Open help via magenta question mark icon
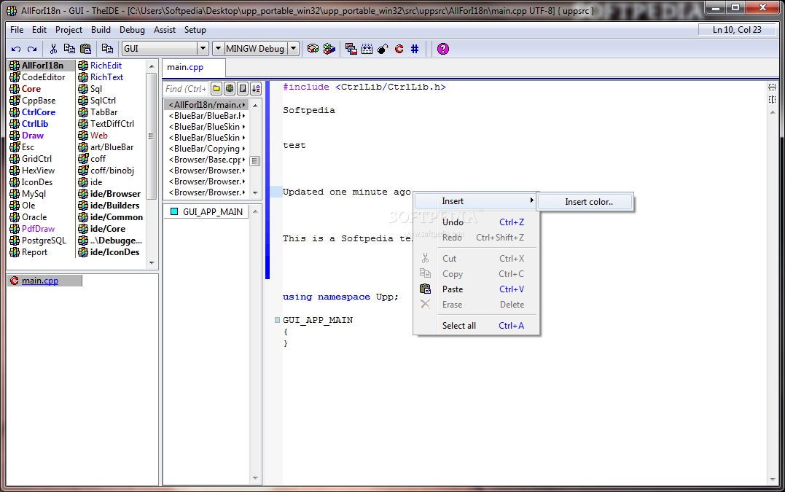This screenshot has height=492, width=785. pyautogui.click(x=443, y=49)
